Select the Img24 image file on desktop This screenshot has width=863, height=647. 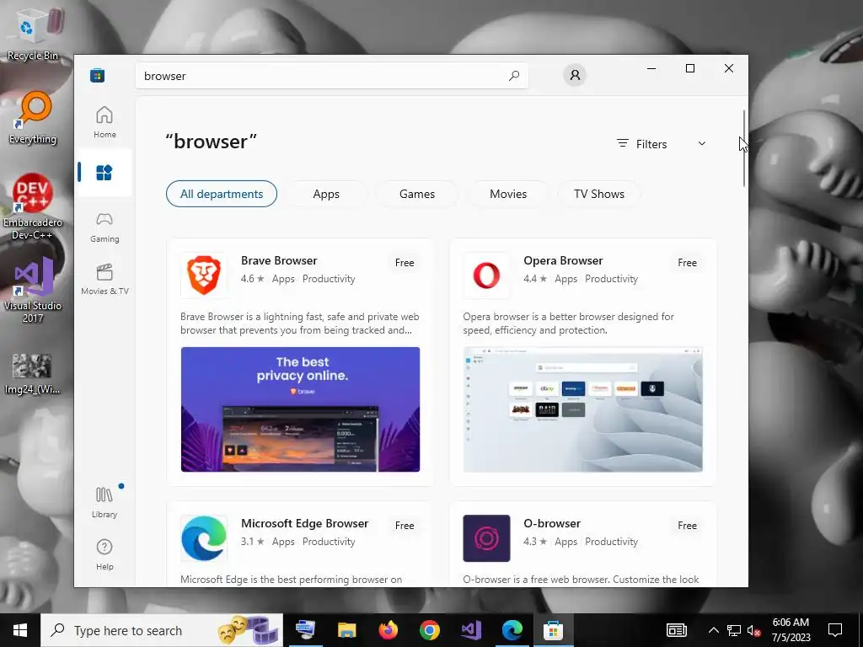(x=32, y=374)
